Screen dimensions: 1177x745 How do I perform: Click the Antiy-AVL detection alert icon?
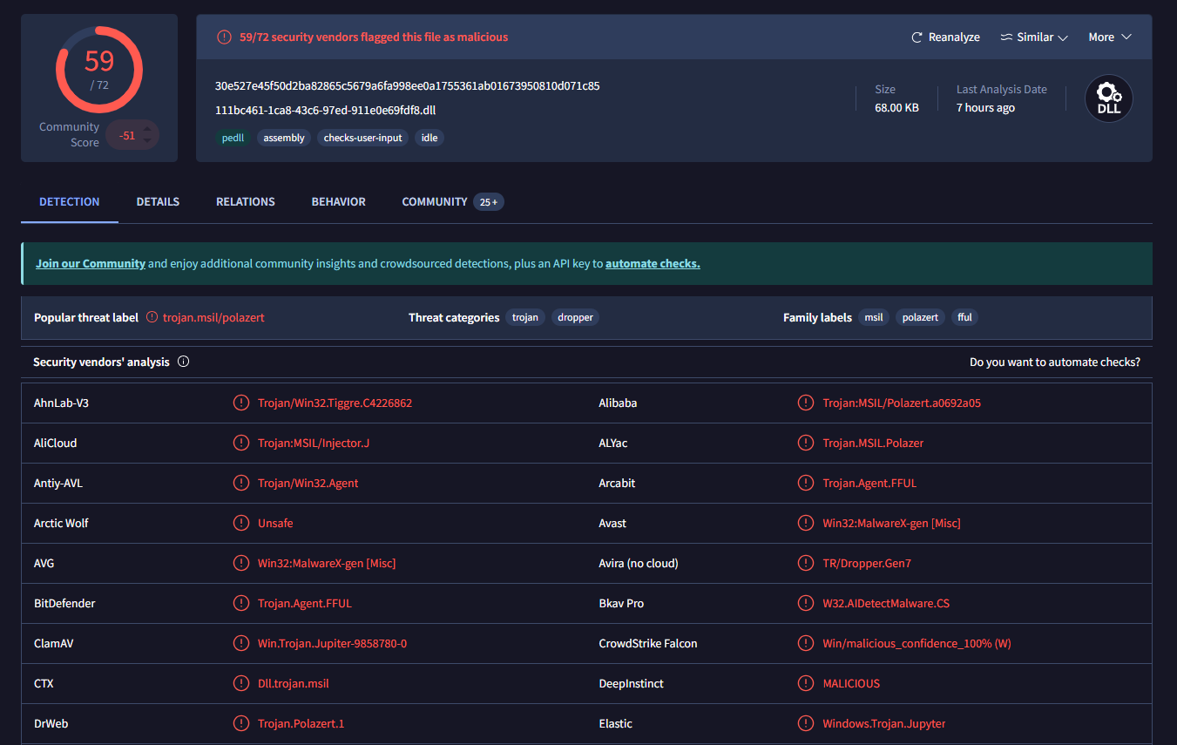241,483
